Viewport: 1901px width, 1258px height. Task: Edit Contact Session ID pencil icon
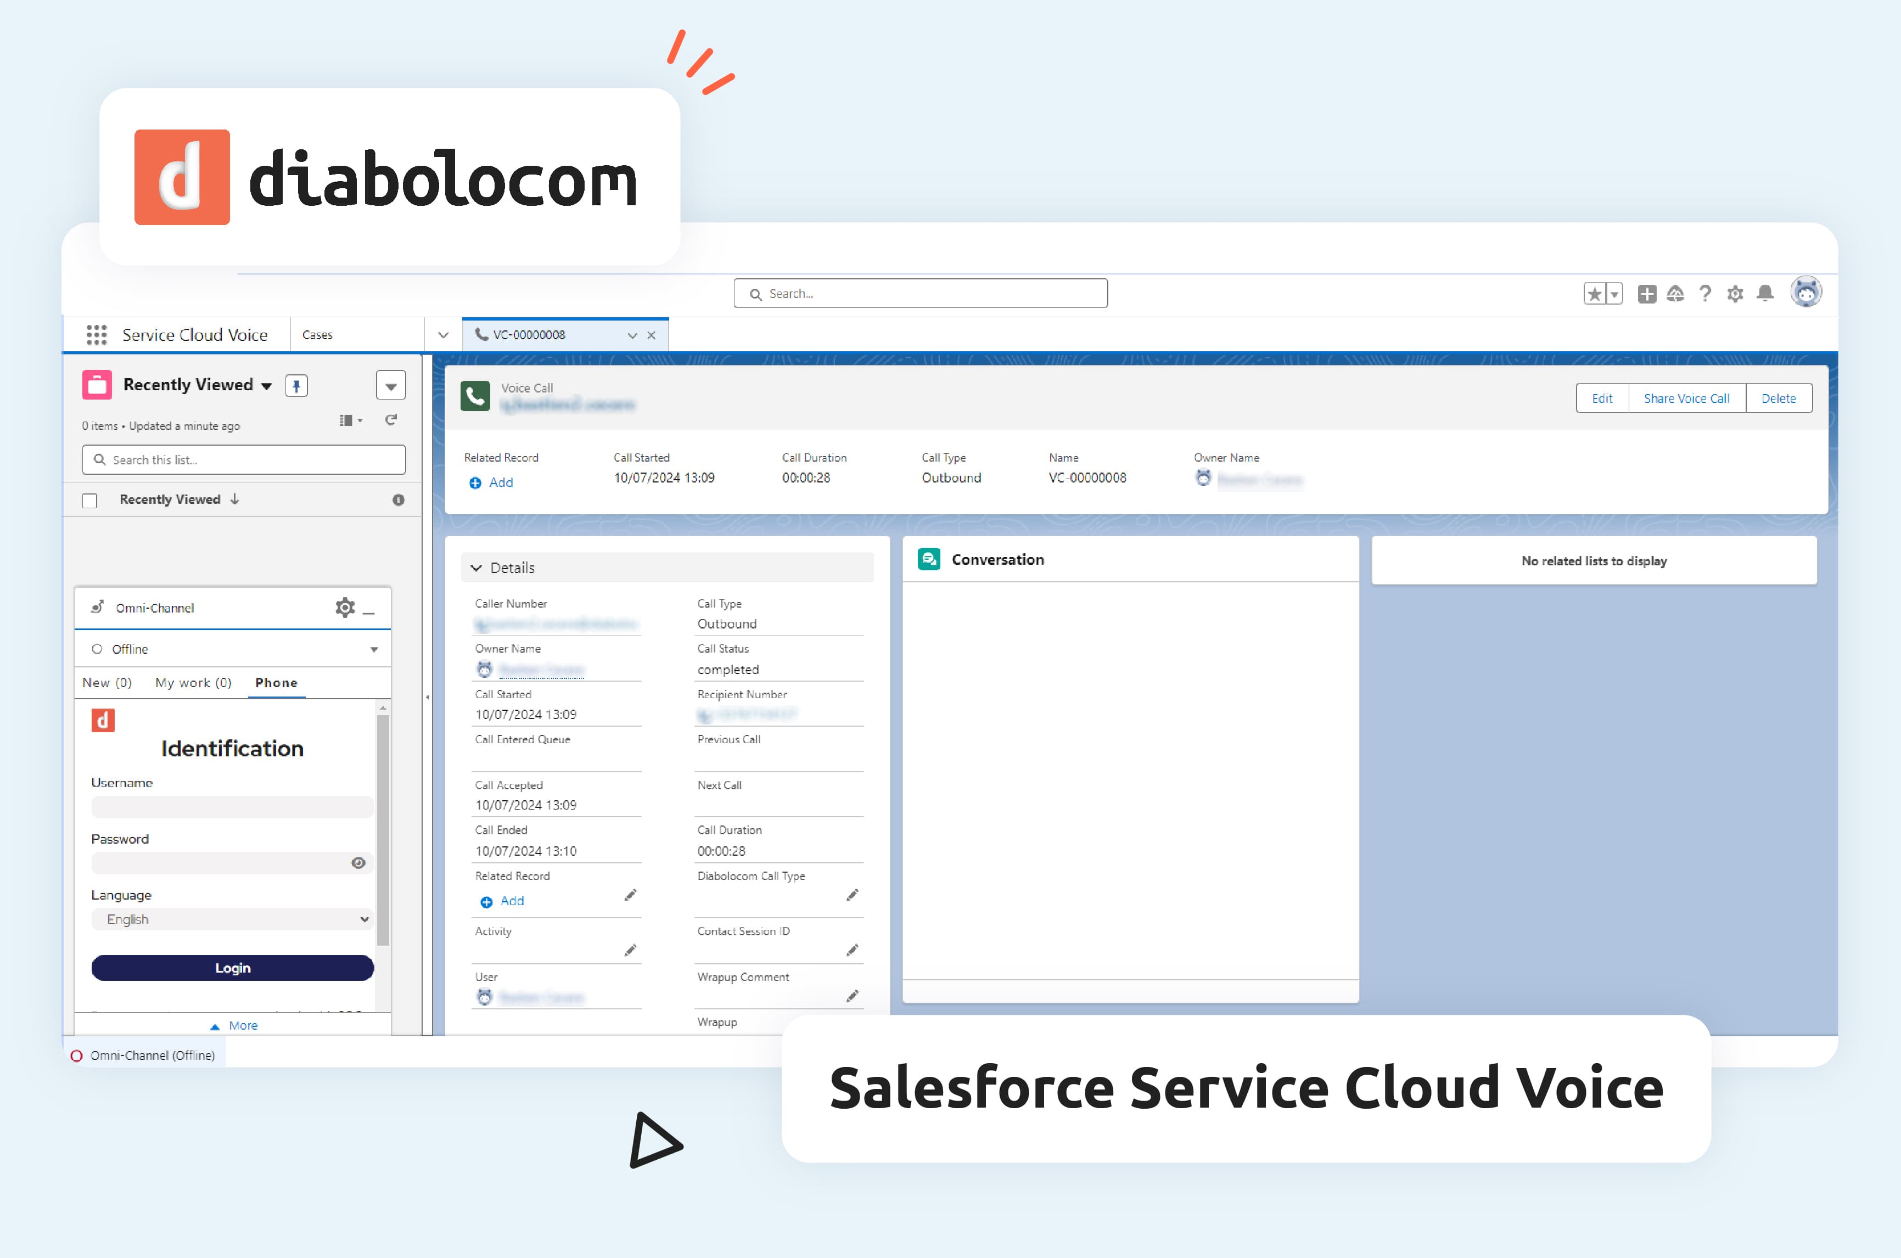(x=852, y=951)
